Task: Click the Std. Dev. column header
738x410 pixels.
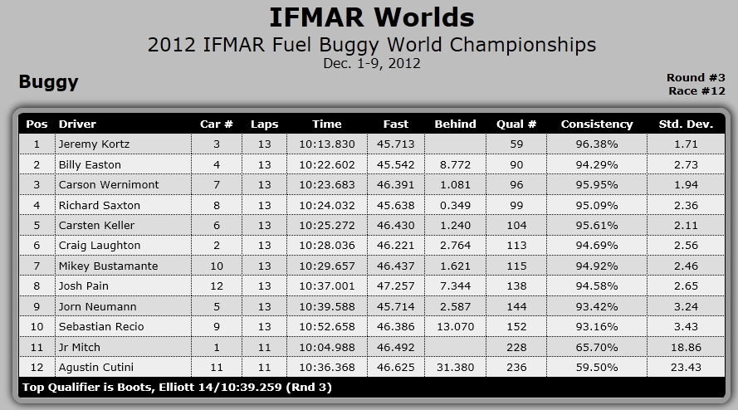Action: (x=686, y=124)
